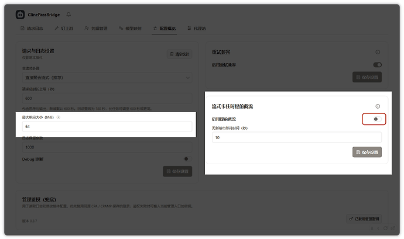Expand the 非流式处理 dropdown

pos(107,78)
